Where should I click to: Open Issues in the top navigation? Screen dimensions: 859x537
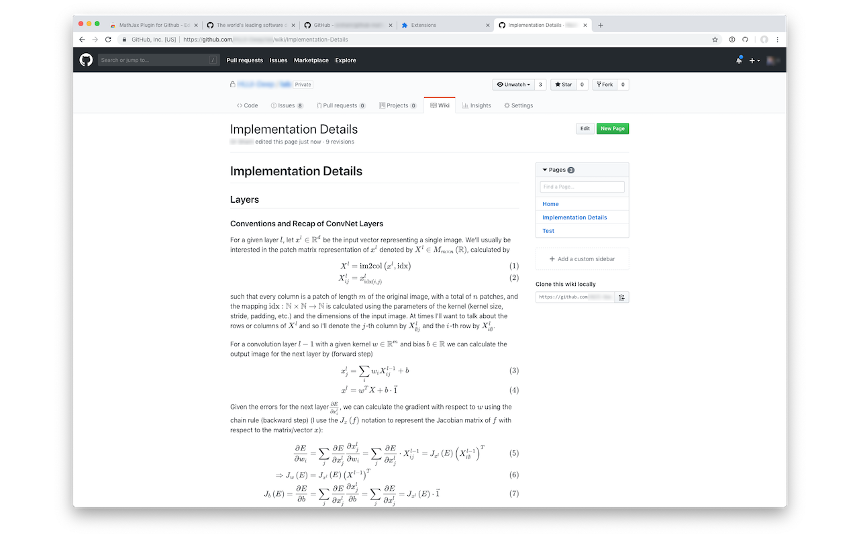[279, 60]
